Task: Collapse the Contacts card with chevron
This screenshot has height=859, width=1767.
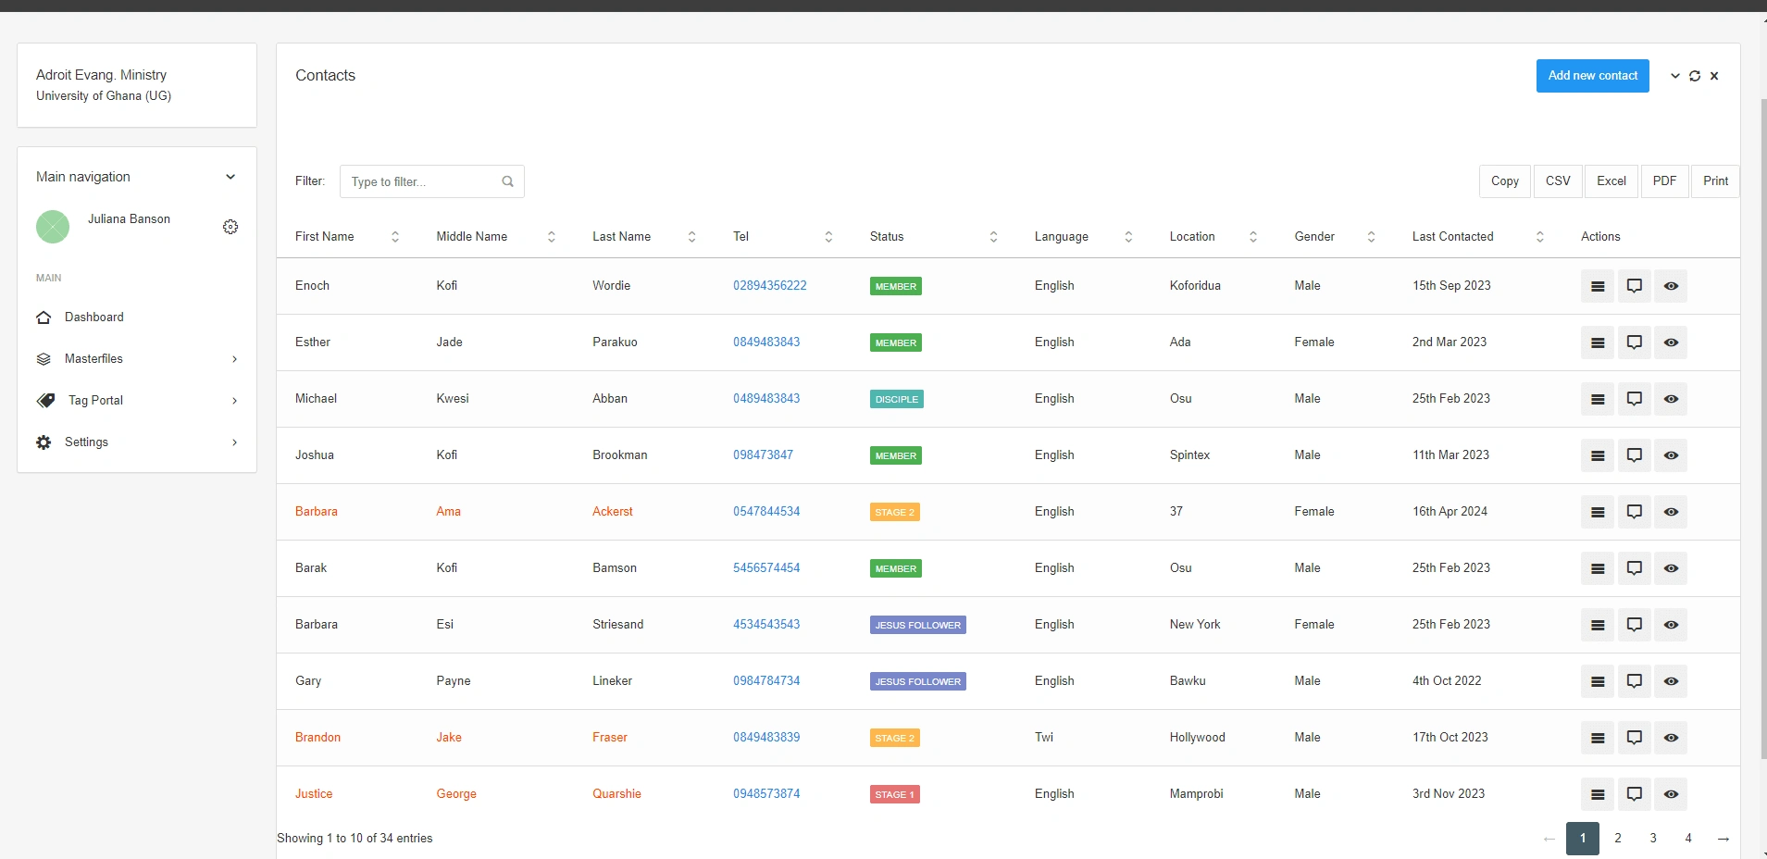Action: click(x=1675, y=76)
